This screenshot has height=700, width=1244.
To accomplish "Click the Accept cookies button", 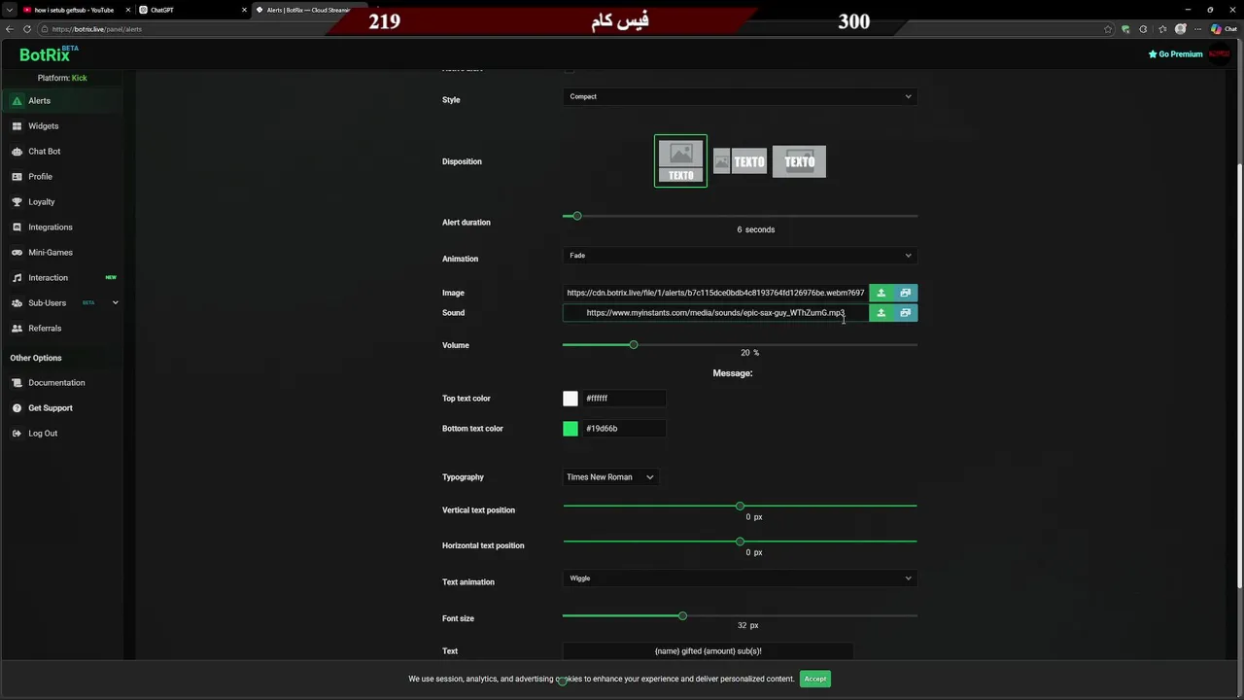I will (x=815, y=679).
